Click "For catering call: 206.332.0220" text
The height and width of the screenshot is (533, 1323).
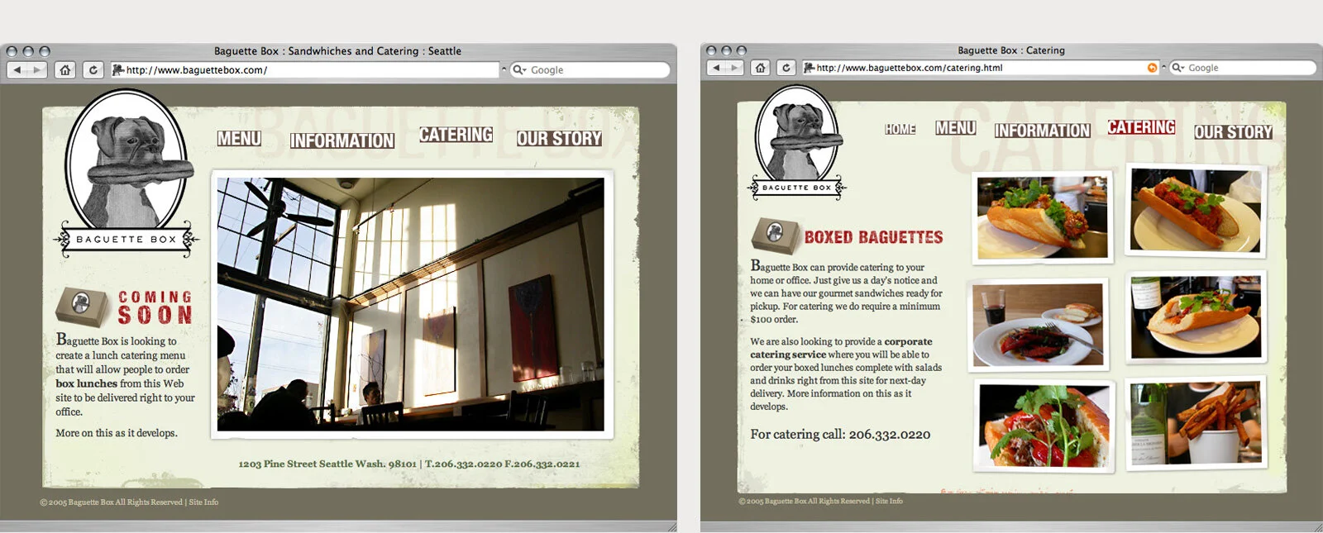click(x=840, y=434)
